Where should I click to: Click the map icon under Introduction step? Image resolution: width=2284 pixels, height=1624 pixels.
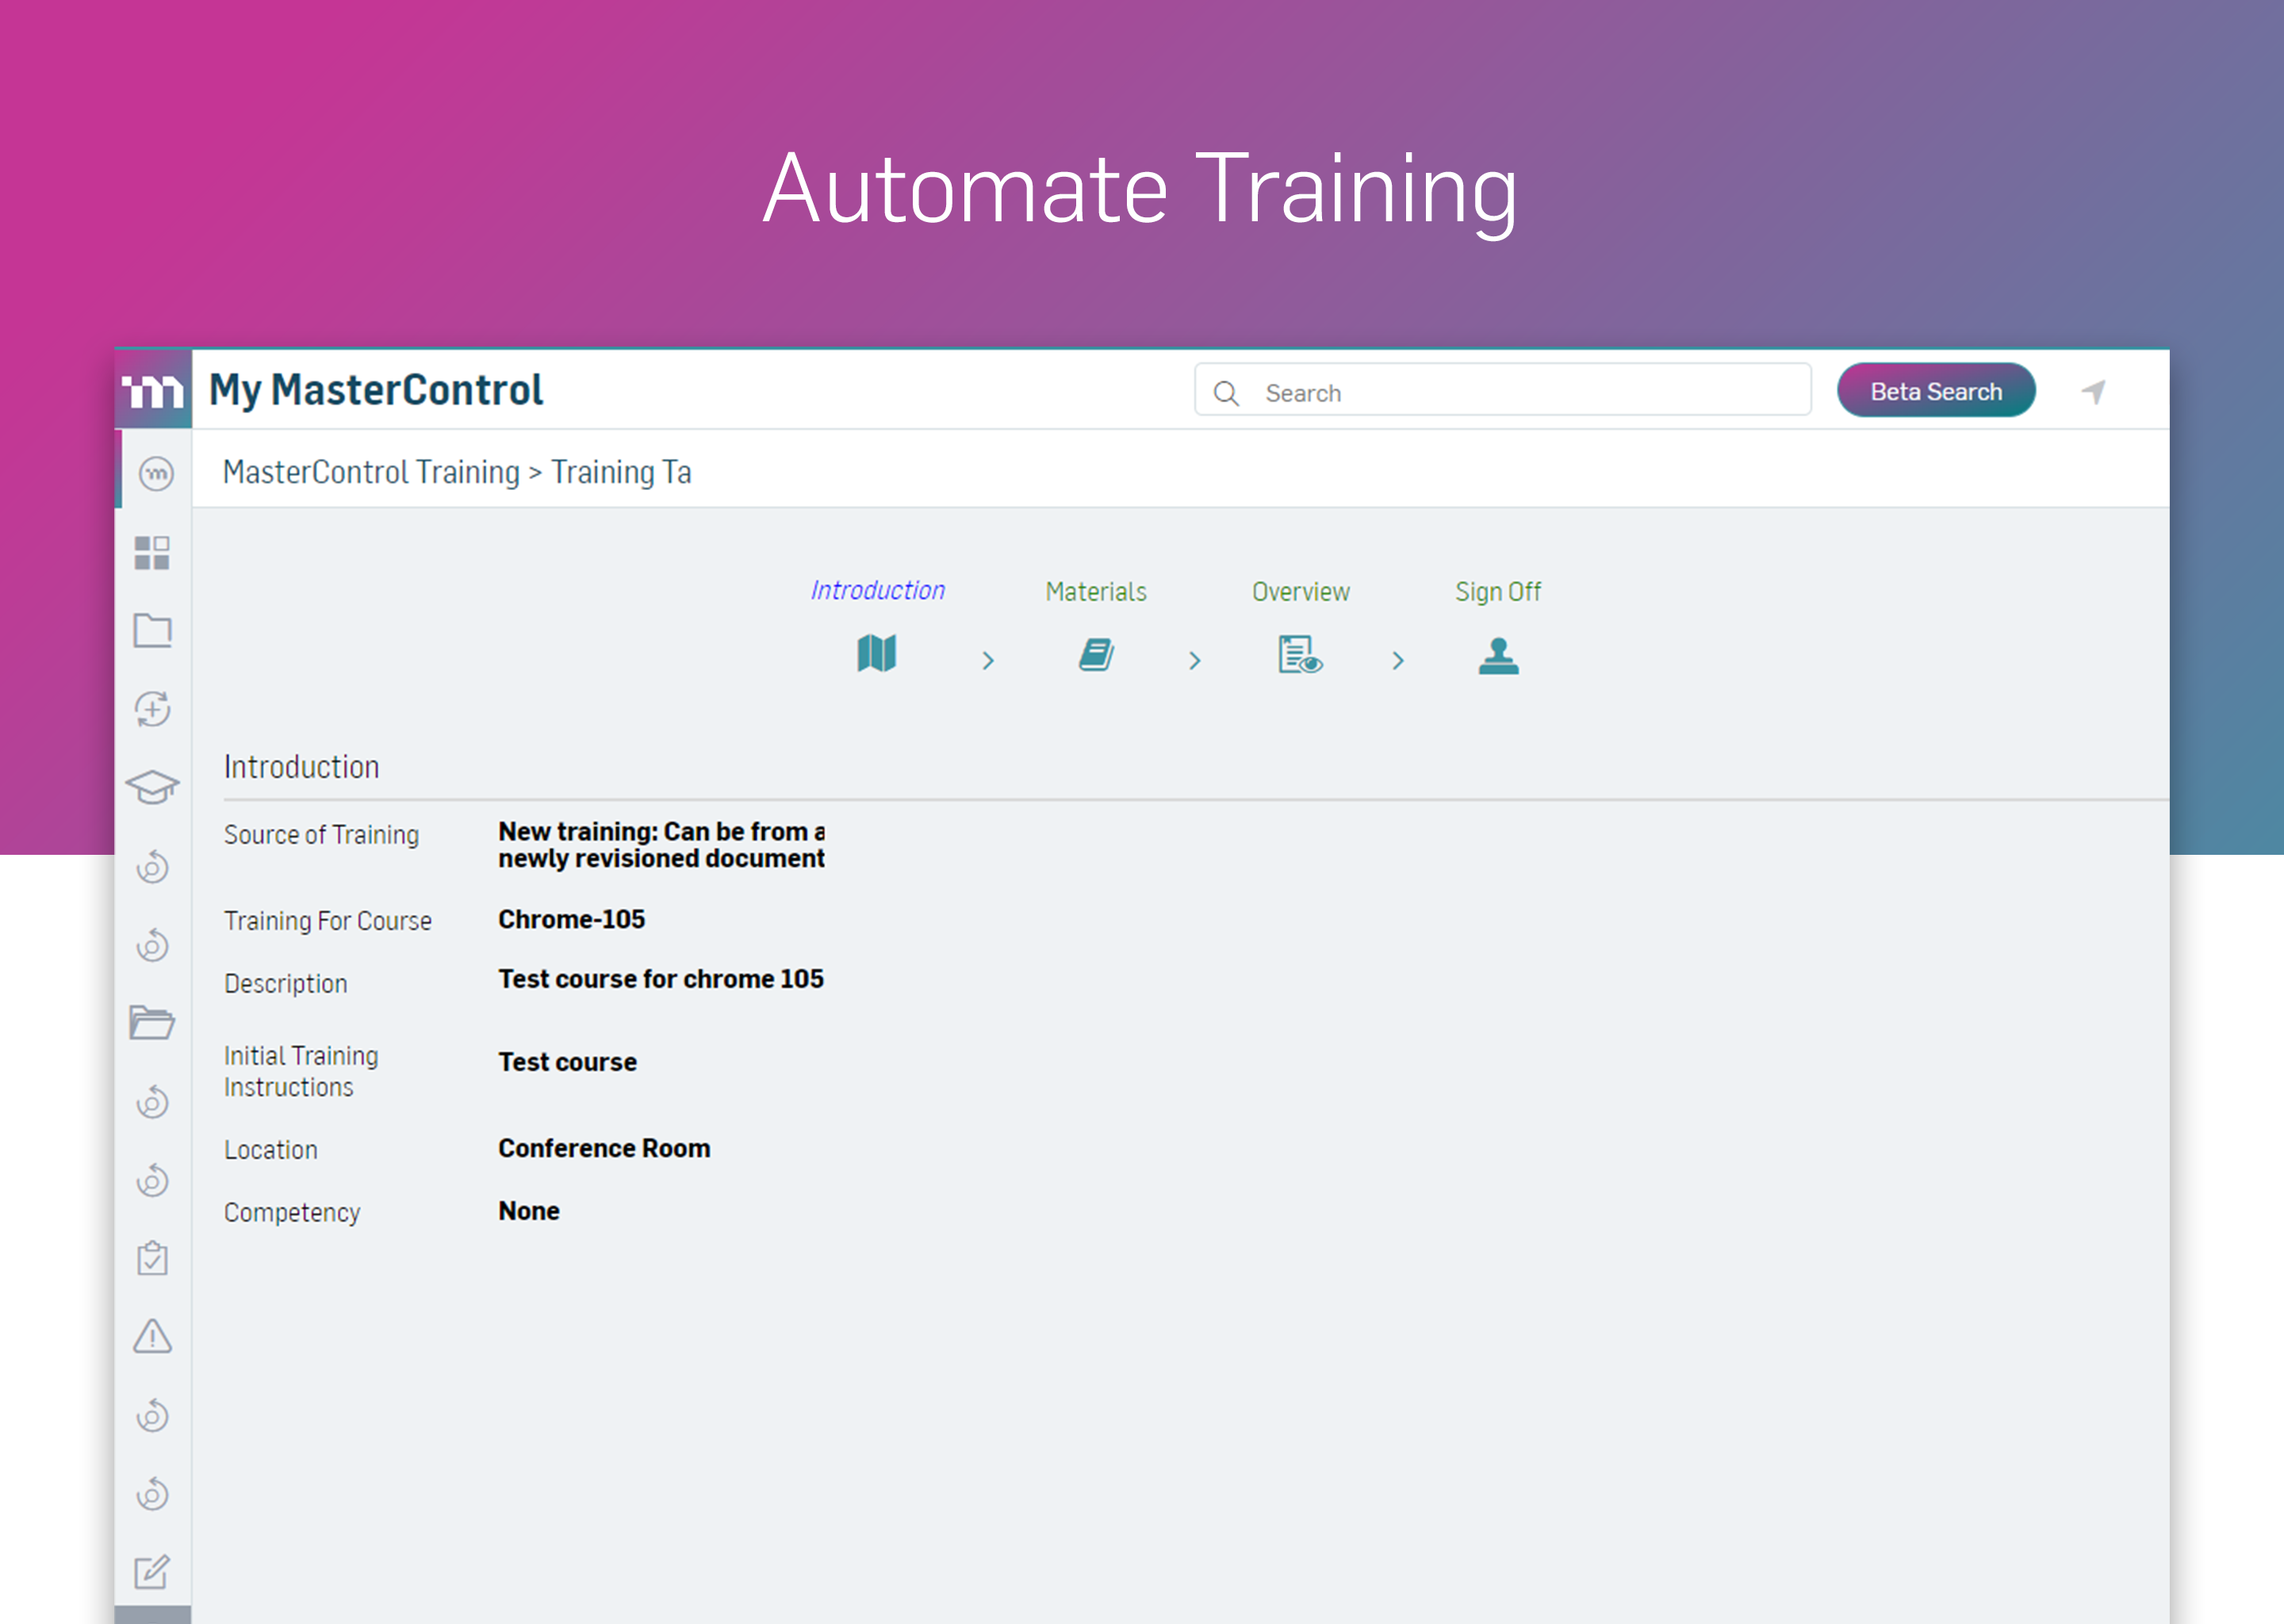[877, 656]
